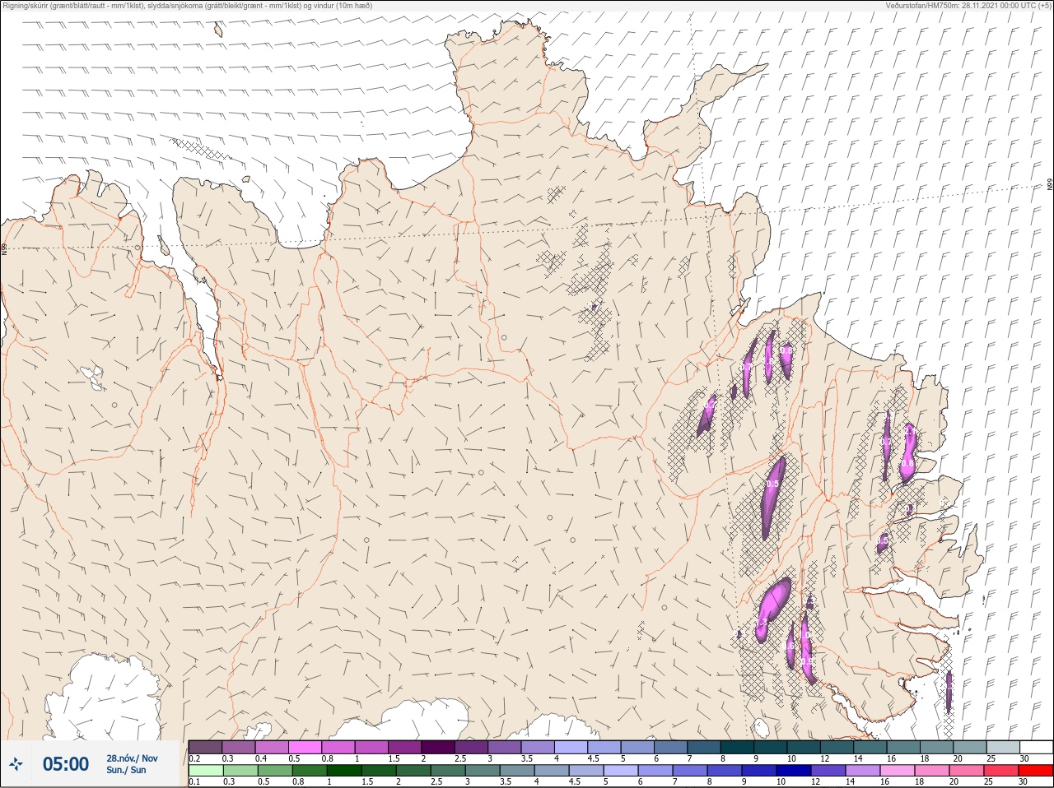Screen dimensions: 1054x788
Task: Select the bright red lower swatch at 30
Action: [1035, 771]
